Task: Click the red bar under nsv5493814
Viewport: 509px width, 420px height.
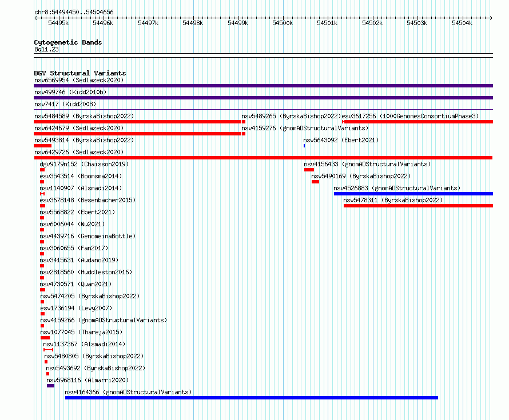Action: [x=42, y=146]
